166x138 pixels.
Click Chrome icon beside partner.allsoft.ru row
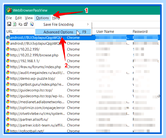[x=8, y=119]
